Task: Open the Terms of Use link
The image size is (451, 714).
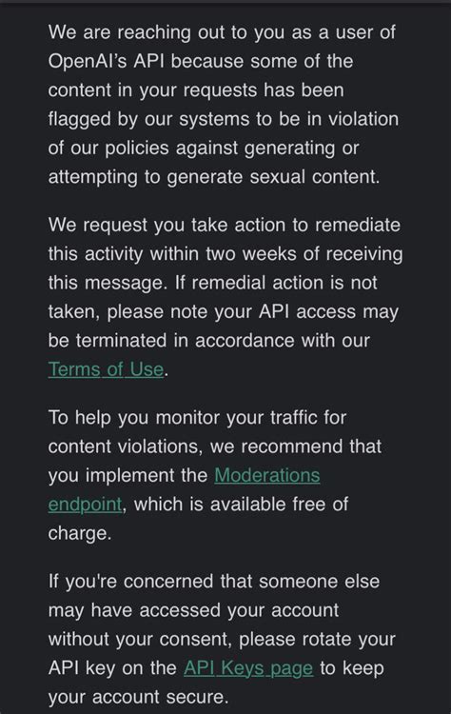Action: pos(106,369)
